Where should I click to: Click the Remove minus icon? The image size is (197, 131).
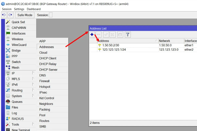99,35
